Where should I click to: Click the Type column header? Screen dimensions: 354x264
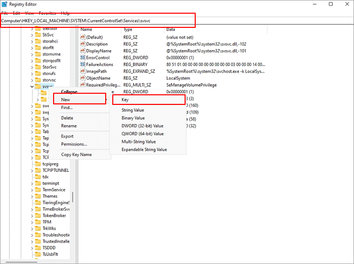(x=128, y=30)
